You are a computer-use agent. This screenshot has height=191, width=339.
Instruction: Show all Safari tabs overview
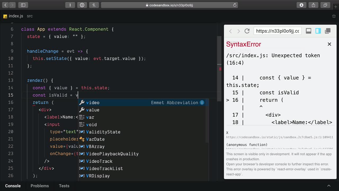(325, 5)
